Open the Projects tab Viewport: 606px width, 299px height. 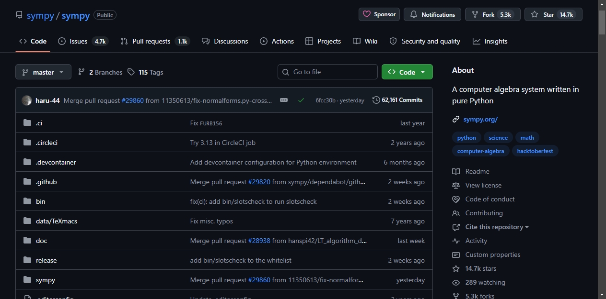click(x=323, y=41)
